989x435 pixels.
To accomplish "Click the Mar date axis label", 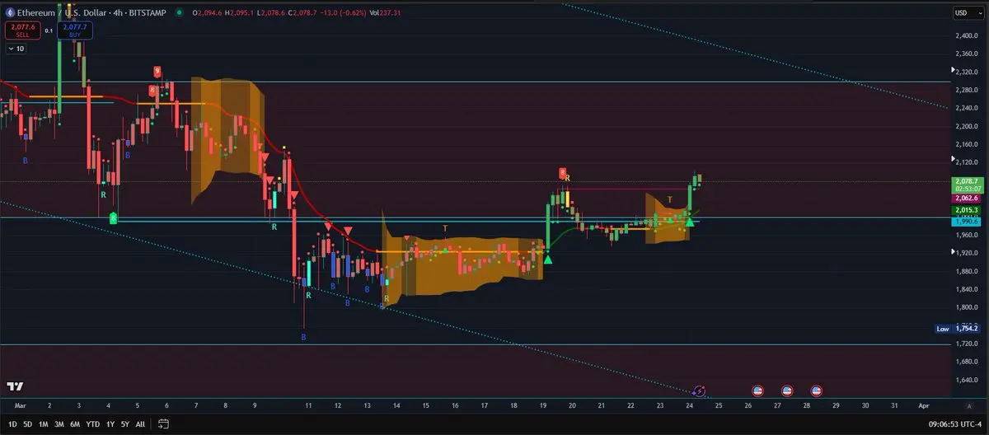I will (x=20, y=406).
